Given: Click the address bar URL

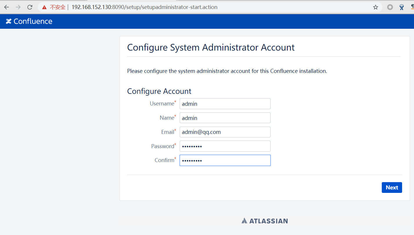Looking at the screenshot, I should 144,7.
